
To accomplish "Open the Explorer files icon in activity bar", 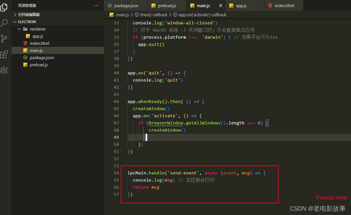I will tap(4, 7).
